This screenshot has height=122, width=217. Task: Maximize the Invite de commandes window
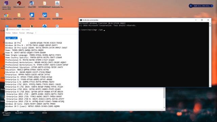(x=202, y=20)
